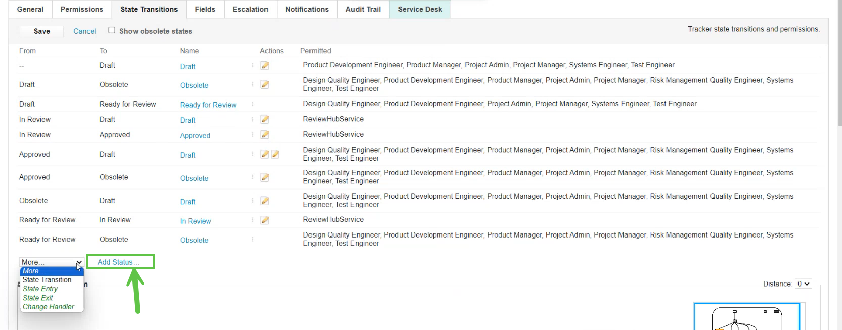Viewport: 842px width, 330px height.
Task: Click second action icon on Approved to Draft row
Action: pos(275,154)
